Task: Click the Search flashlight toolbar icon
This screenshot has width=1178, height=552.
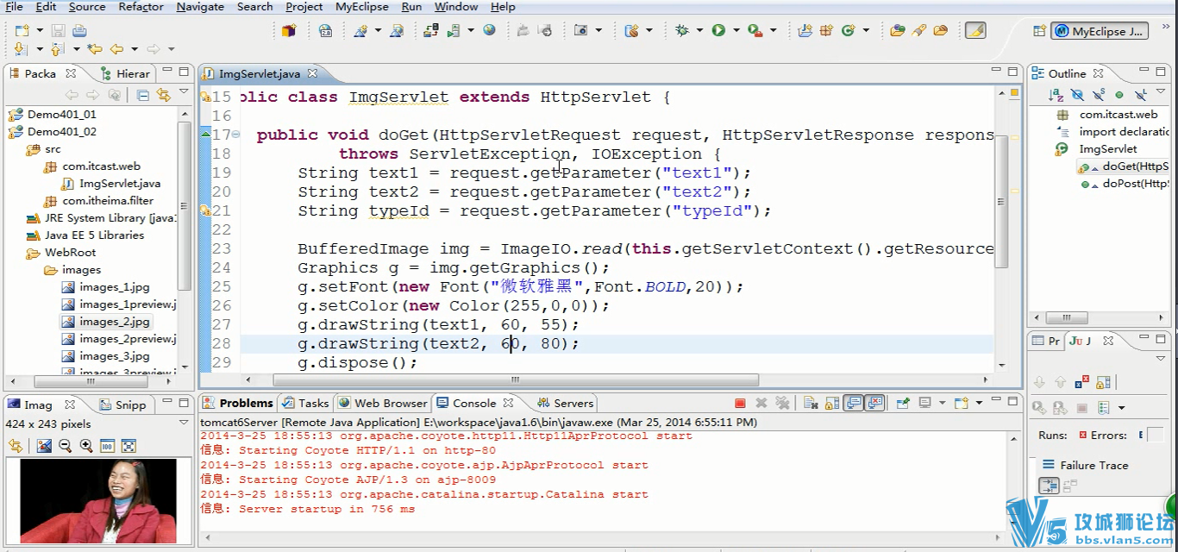Action: coord(918,31)
